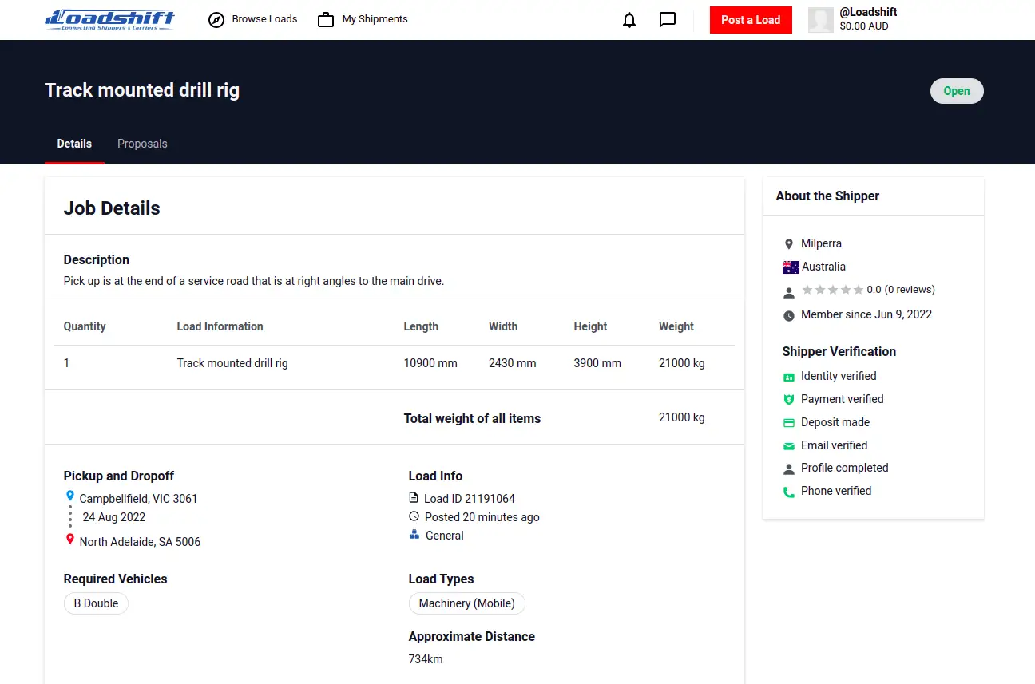Toggle the B Double vehicle chip
This screenshot has height=684, width=1035.
96,603
